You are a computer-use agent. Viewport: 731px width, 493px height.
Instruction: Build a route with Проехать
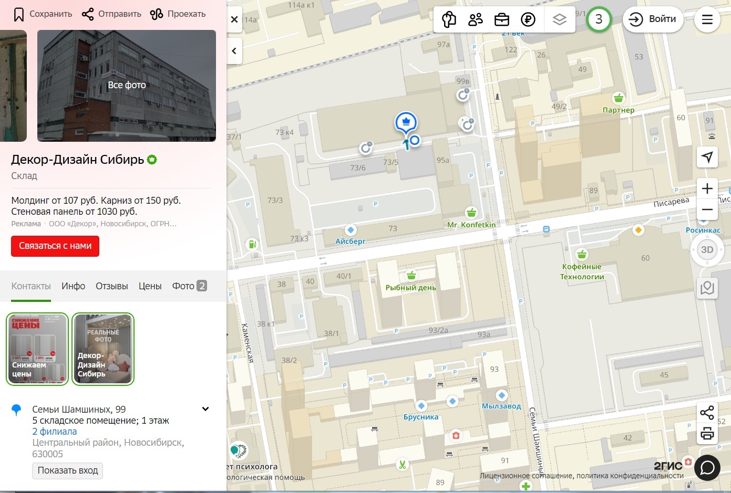[178, 14]
